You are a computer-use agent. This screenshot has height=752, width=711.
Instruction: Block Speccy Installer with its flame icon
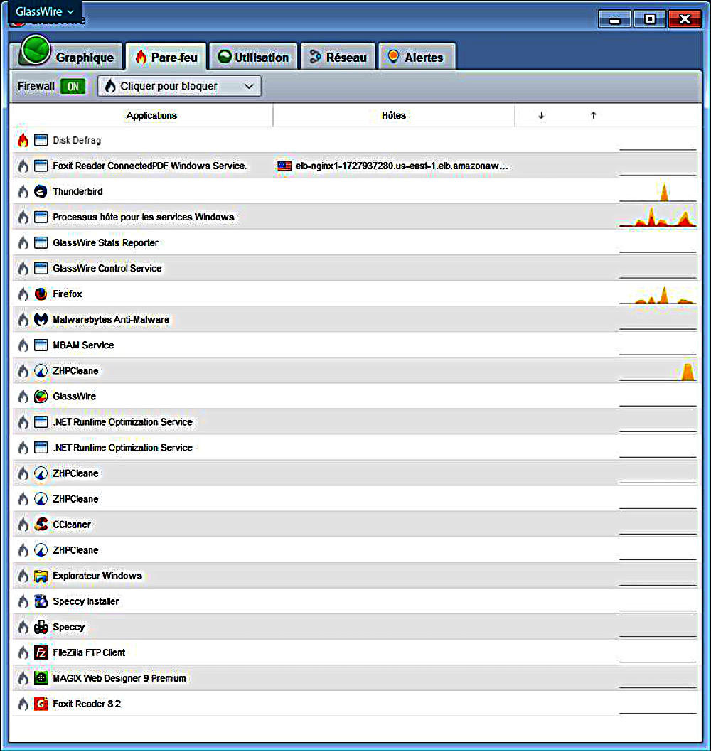click(x=23, y=601)
